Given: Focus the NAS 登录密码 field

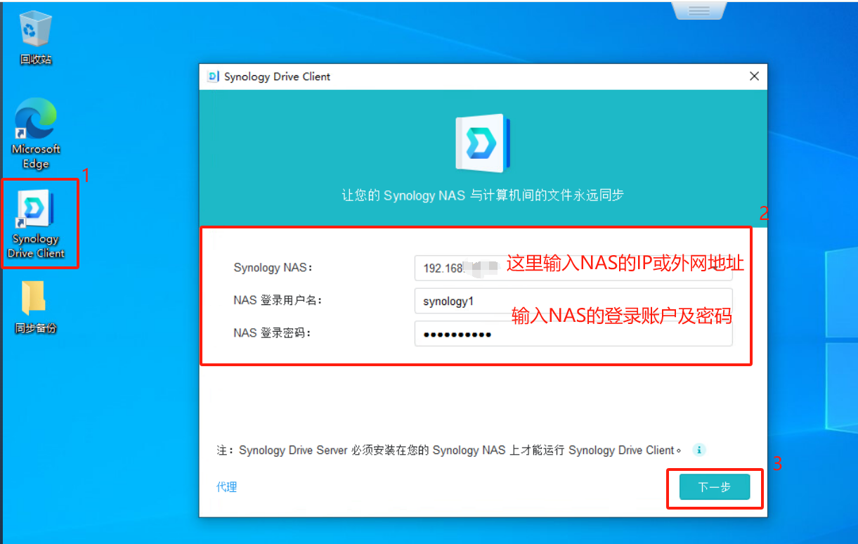Looking at the screenshot, I should [x=573, y=334].
